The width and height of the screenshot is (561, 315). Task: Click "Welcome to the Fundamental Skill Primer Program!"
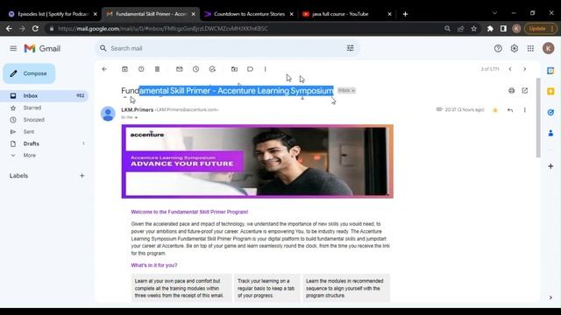[189, 212]
